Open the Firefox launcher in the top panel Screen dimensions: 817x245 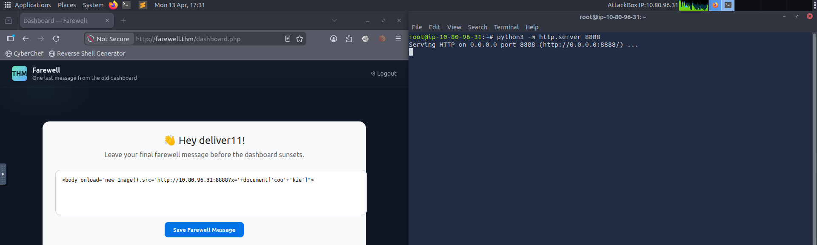click(113, 5)
